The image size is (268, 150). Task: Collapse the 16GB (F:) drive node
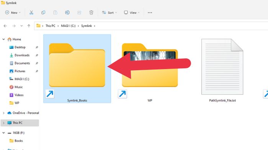(3, 133)
